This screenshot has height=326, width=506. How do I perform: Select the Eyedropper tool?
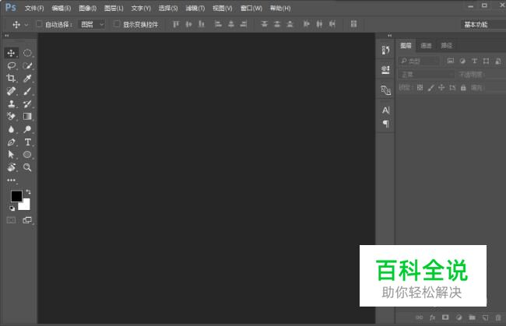coord(27,79)
